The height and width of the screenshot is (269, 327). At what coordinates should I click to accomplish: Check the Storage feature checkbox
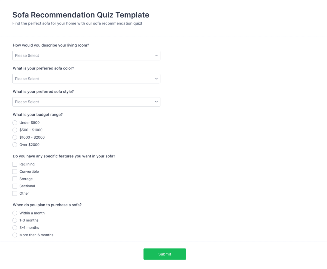point(15,179)
